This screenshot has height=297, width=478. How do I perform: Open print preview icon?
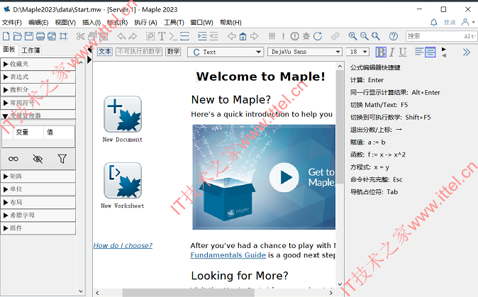tap(52, 36)
